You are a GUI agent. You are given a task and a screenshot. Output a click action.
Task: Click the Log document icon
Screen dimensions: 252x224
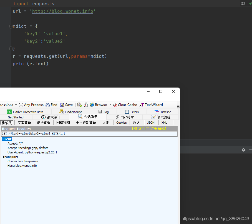(x=100, y=112)
